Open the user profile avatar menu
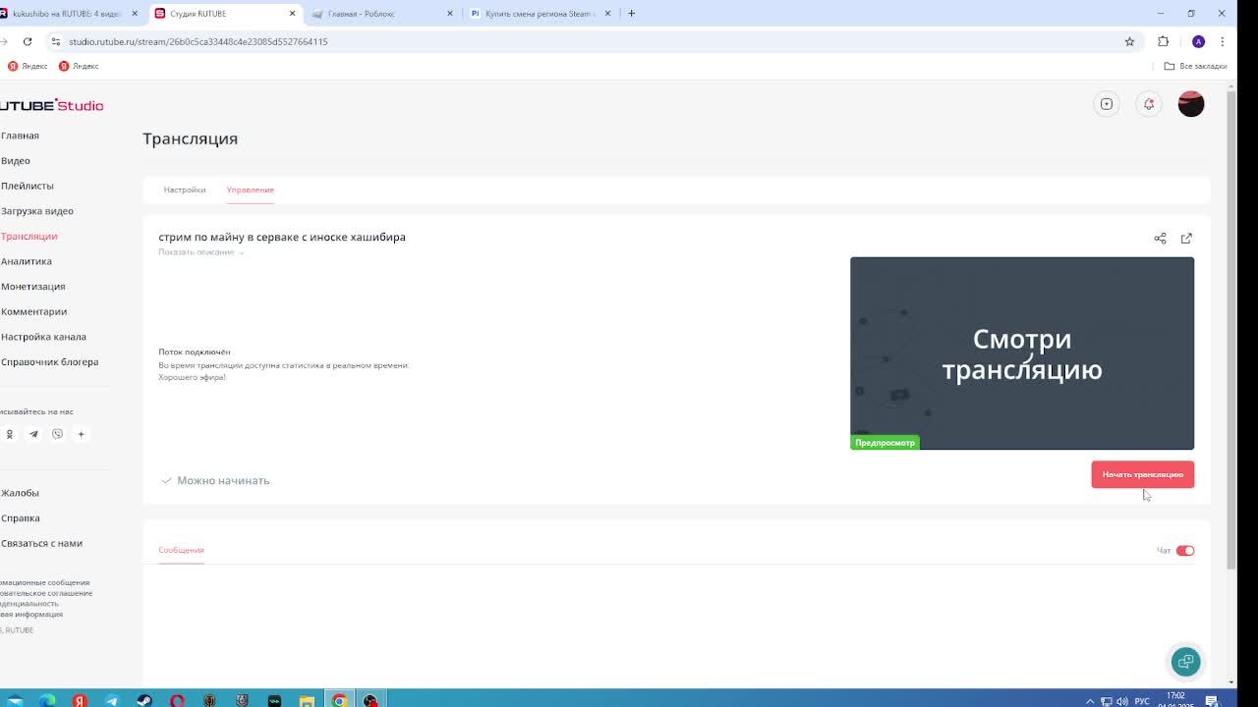 click(x=1191, y=104)
